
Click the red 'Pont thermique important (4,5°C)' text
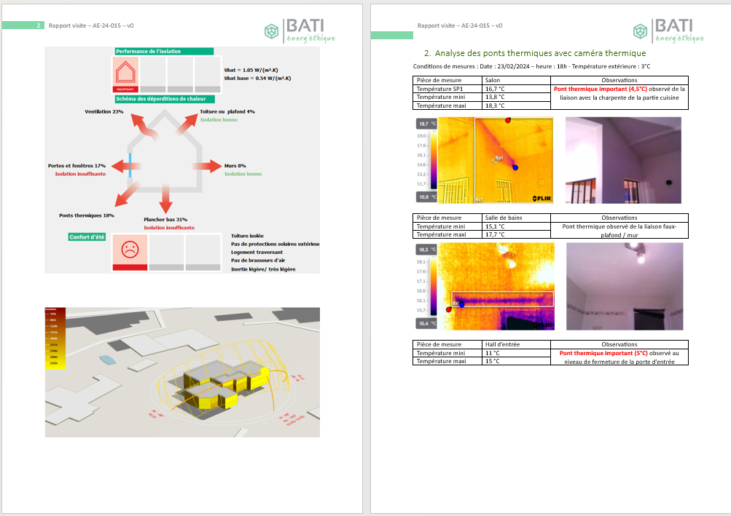coord(601,89)
